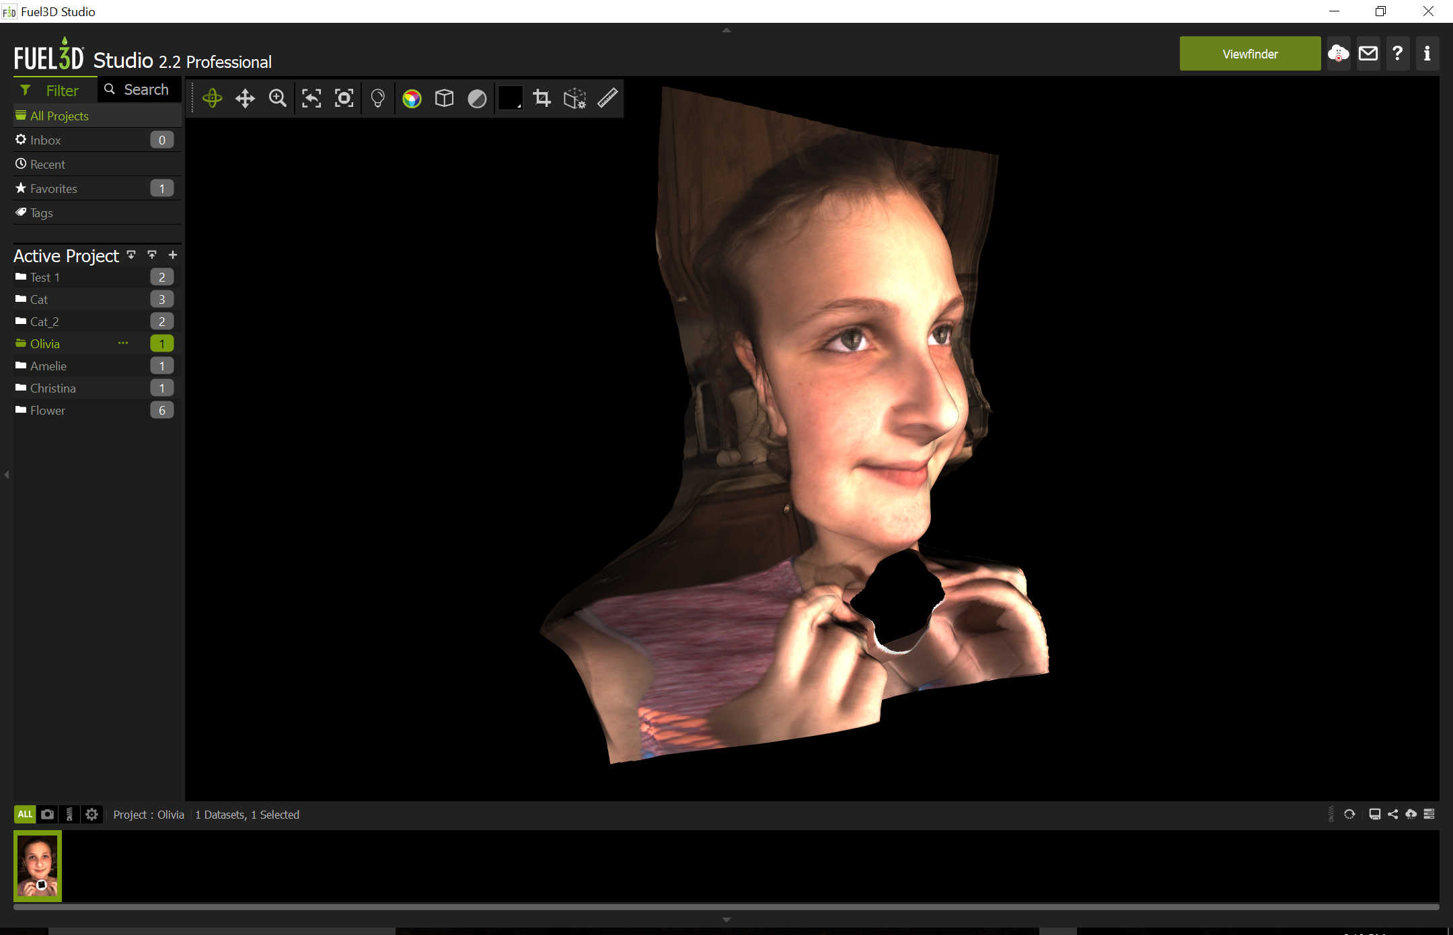Toggle the light bulb lighting mode
Screen dimensions: 1453x935
tap(378, 99)
